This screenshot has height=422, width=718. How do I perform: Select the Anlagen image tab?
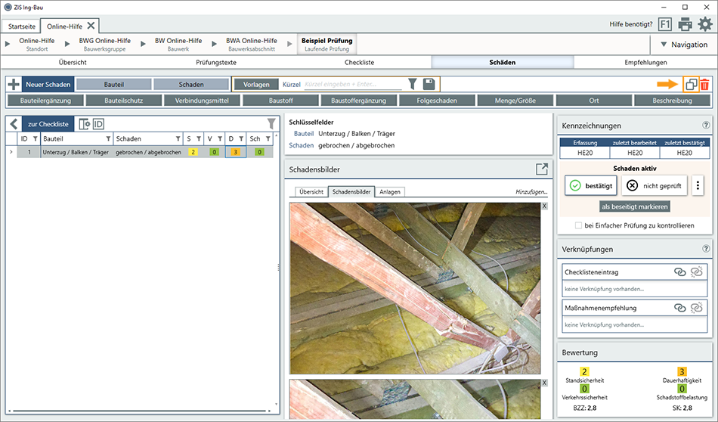pyautogui.click(x=390, y=191)
